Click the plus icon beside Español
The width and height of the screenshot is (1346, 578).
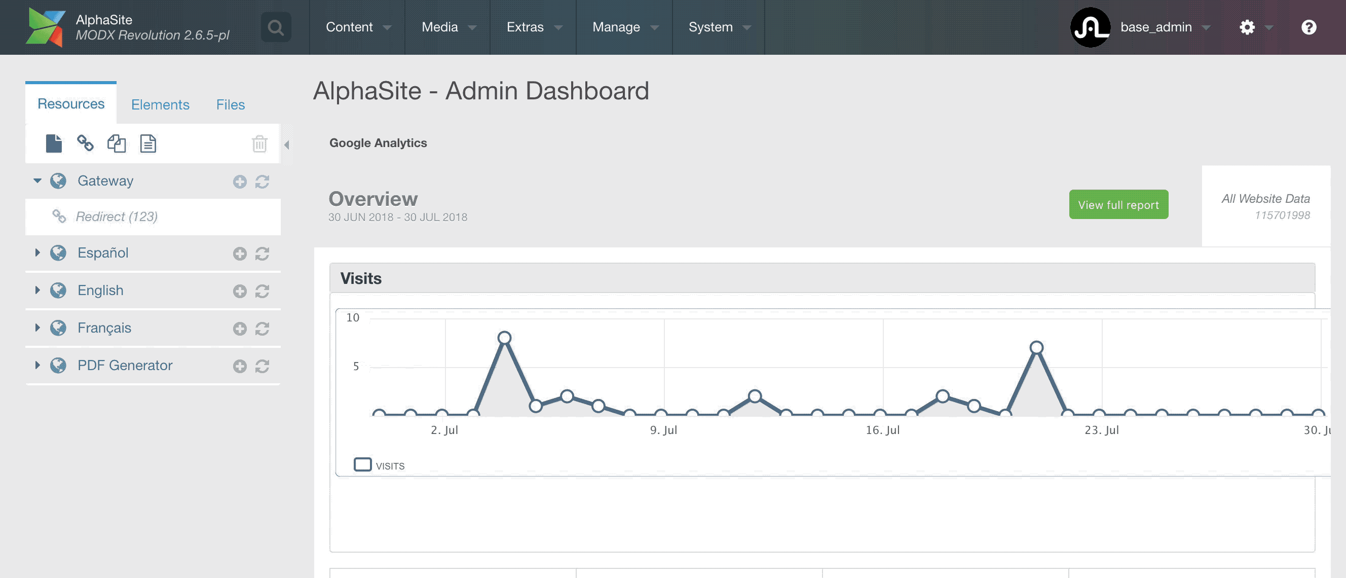tap(240, 254)
